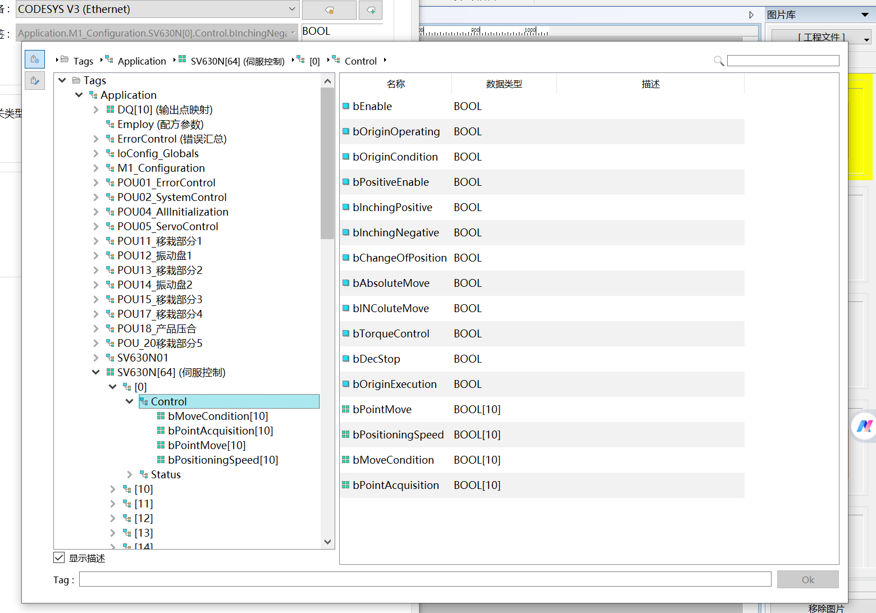Select the lower tag-edit mode icon

(x=35, y=81)
